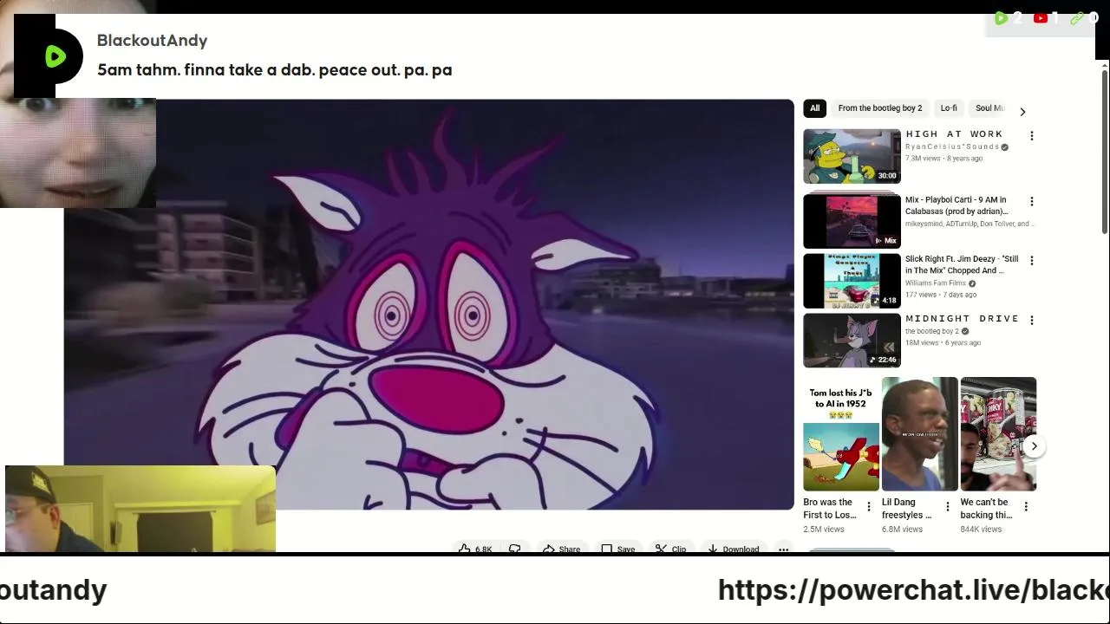This screenshot has width=1110, height=624.
Task: Click '18M views · 6 years ago' text
Action: tap(943, 343)
